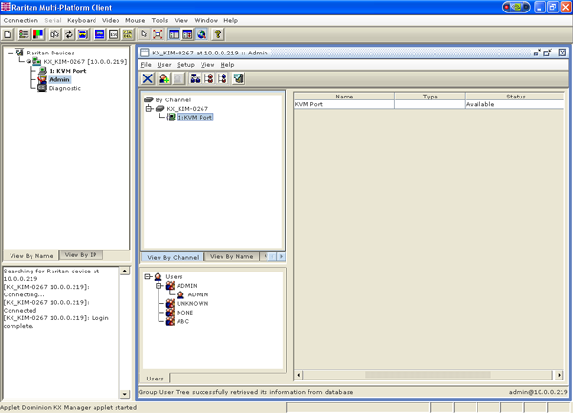Image resolution: width=573 pixels, height=413 pixels.
Task: Click the two-cursors synchronize mouse icon
Action: click(x=54, y=34)
